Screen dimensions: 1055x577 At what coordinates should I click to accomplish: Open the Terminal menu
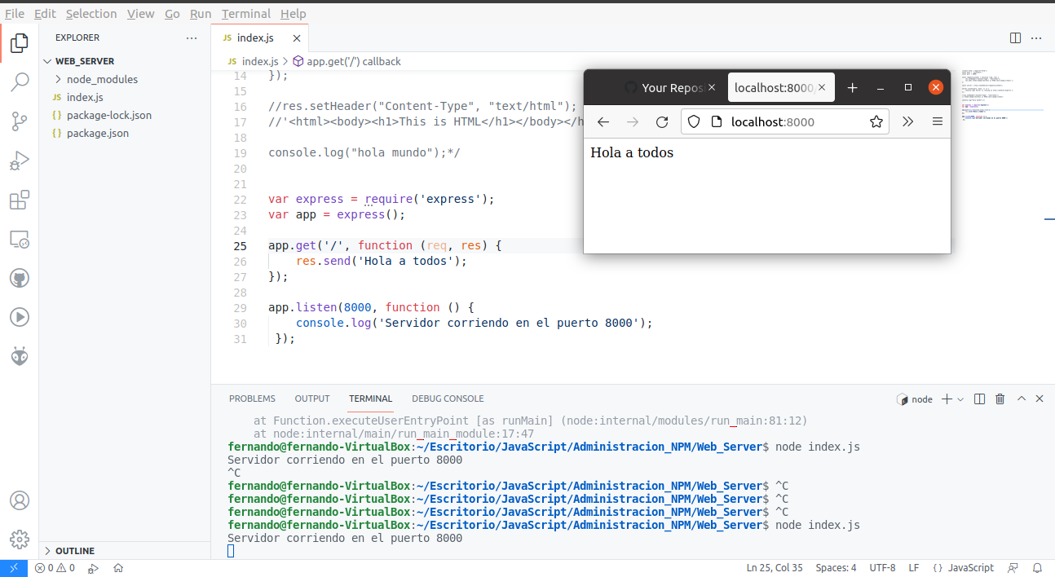coord(245,13)
